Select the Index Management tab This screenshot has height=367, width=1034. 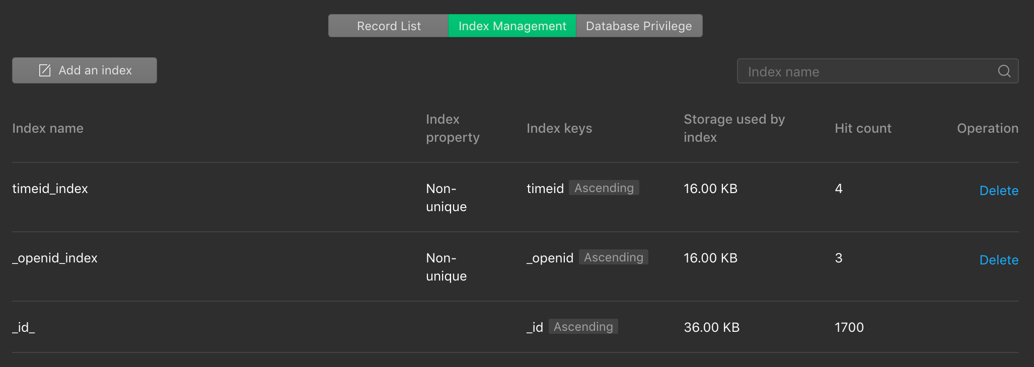point(512,26)
